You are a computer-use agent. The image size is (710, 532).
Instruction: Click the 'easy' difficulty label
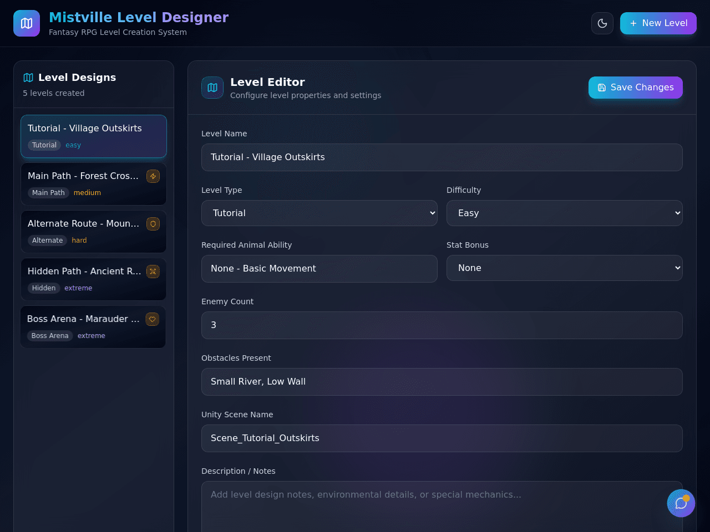[x=73, y=145]
